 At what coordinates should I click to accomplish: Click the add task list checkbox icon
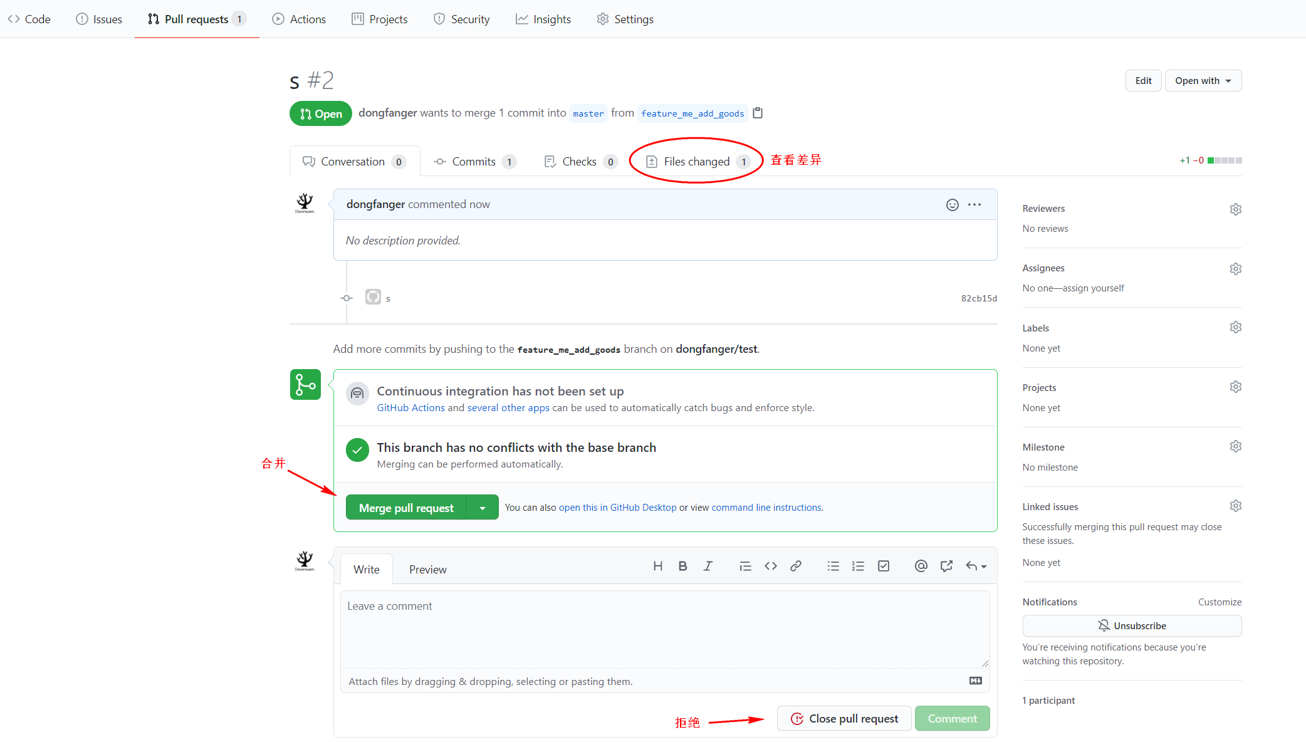pos(884,566)
